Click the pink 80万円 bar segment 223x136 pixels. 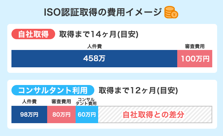[x=61, y=114]
